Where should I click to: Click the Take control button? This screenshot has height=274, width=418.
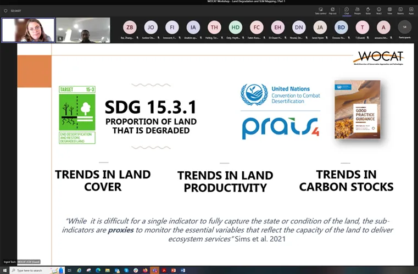[321, 10]
